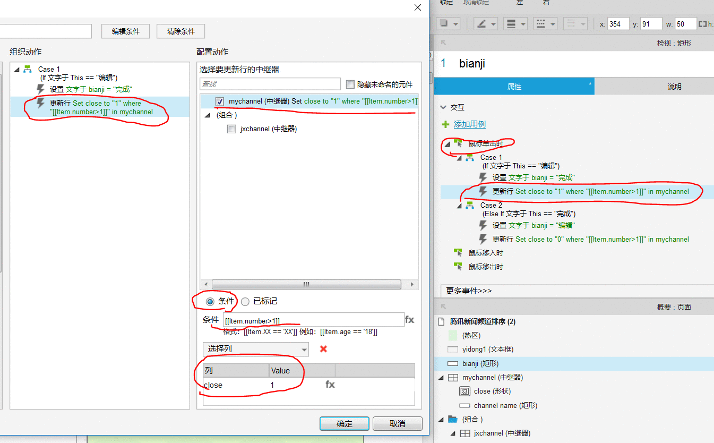714x443 pixels.
Task: Select jxchannel (中继器) in outline
Action: click(502, 433)
